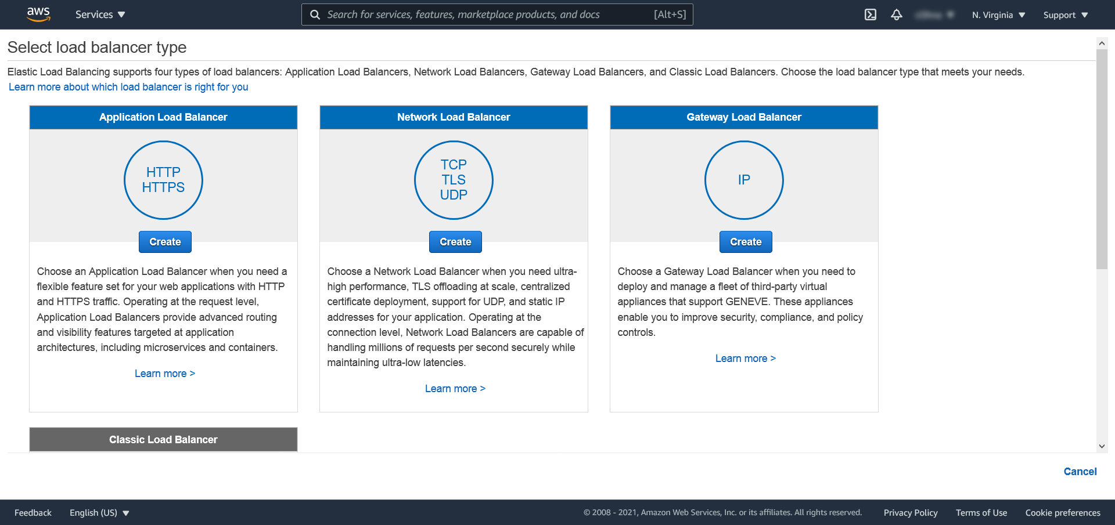Click the Cancel link
This screenshot has height=525, width=1115.
(1080, 472)
